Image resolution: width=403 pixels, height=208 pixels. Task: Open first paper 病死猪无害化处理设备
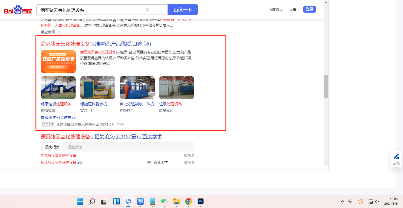[x=59, y=155]
